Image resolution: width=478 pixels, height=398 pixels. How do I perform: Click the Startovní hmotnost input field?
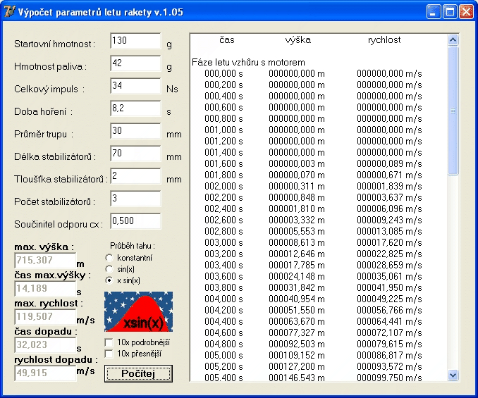(x=135, y=42)
